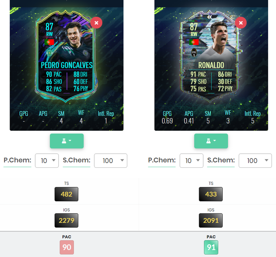Click the Portugal flag on Ronaldo card

[x=194, y=42]
